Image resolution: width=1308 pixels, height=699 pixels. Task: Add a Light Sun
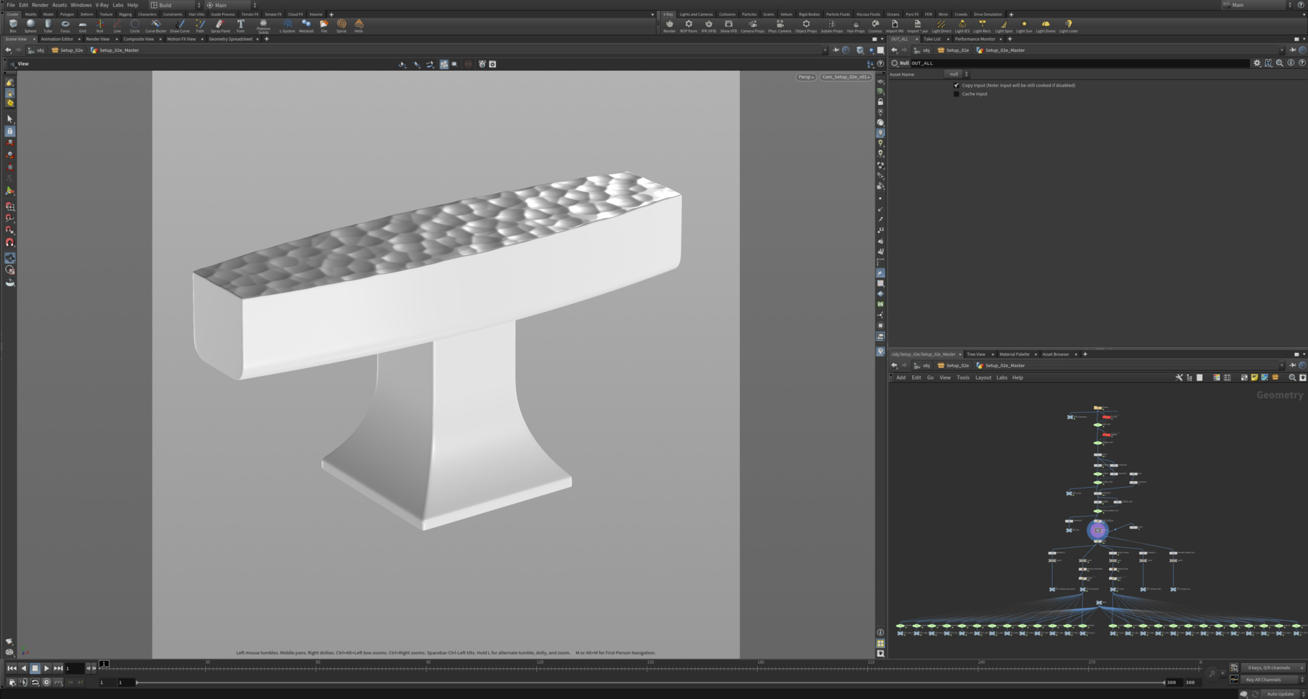coord(1024,26)
